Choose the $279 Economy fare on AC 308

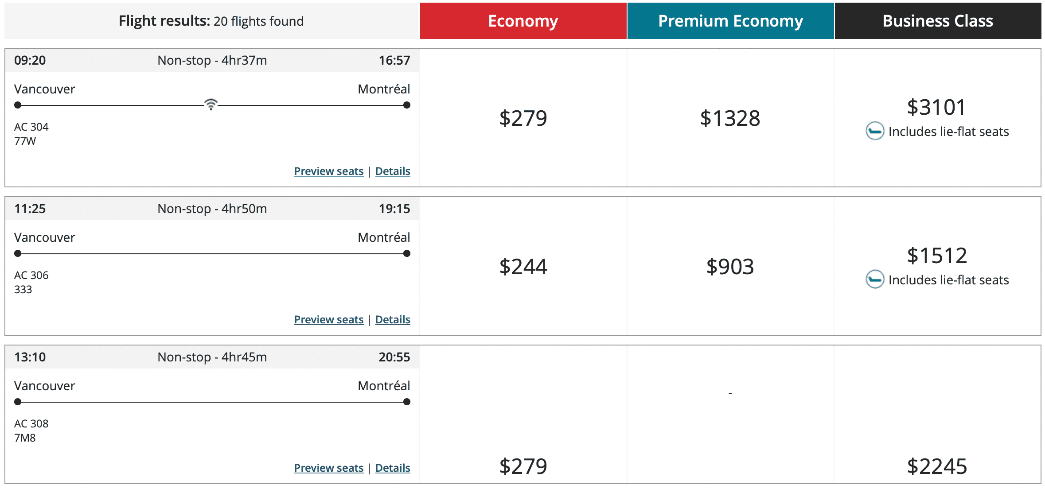click(523, 466)
